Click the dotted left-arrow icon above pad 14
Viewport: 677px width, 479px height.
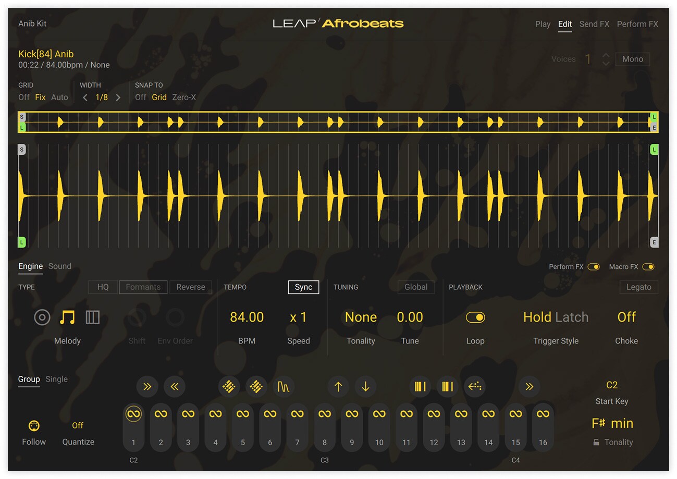(x=474, y=387)
